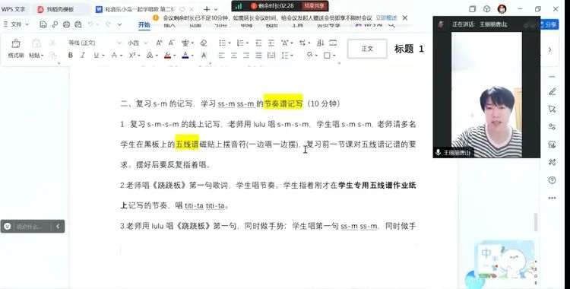The width and height of the screenshot is (570, 289).
Task: Click the save document icon
Action: (x=43, y=24)
